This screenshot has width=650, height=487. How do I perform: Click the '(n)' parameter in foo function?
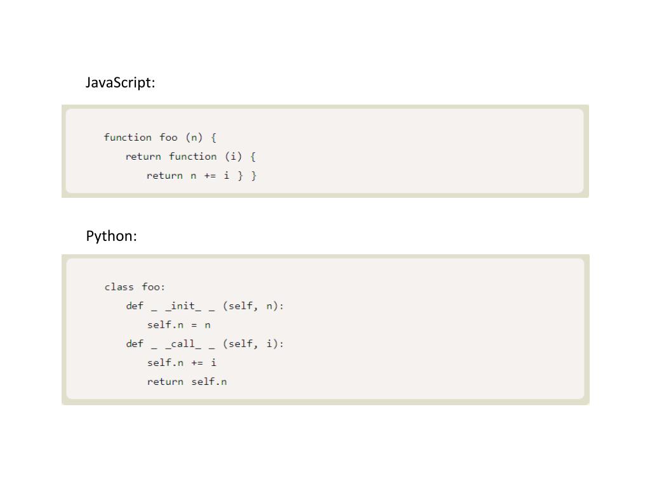click(x=194, y=138)
